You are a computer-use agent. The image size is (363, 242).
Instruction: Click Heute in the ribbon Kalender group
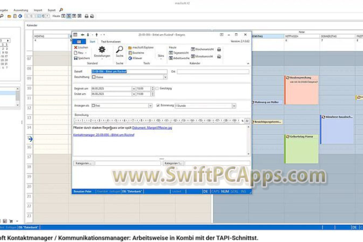[172, 47]
